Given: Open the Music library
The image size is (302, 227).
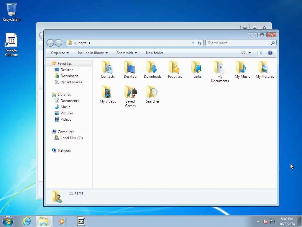Looking at the screenshot, I should point(65,107).
